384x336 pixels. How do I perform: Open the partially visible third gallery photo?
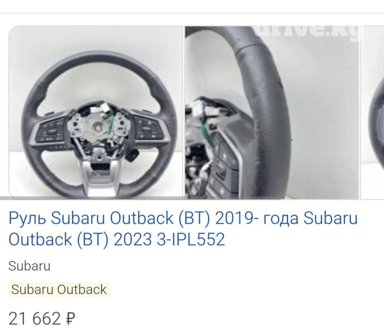click(x=373, y=112)
